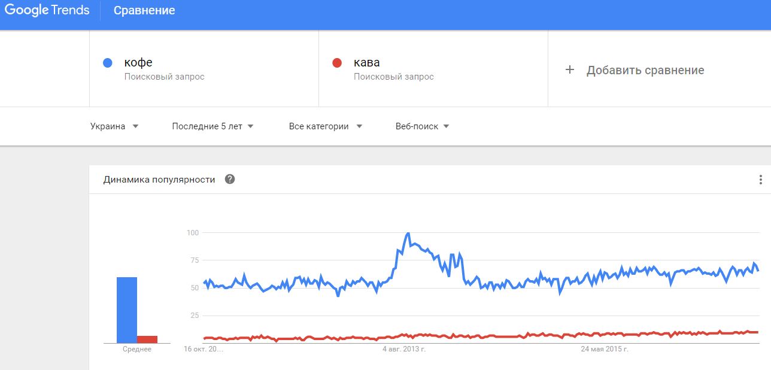
Task: Click the 4 авг. 2013 г. axis label
Action: click(404, 348)
